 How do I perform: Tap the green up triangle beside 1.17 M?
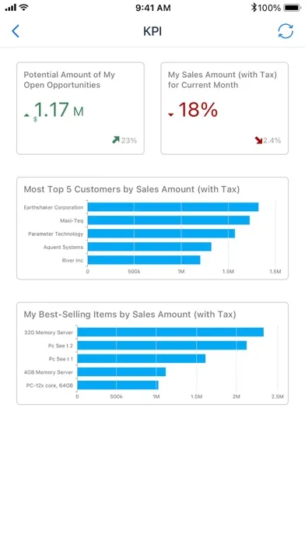[26, 115]
